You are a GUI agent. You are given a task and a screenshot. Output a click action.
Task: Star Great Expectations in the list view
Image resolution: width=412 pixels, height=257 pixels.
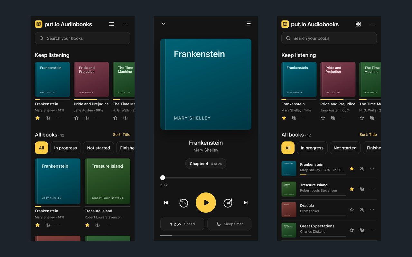click(x=352, y=230)
